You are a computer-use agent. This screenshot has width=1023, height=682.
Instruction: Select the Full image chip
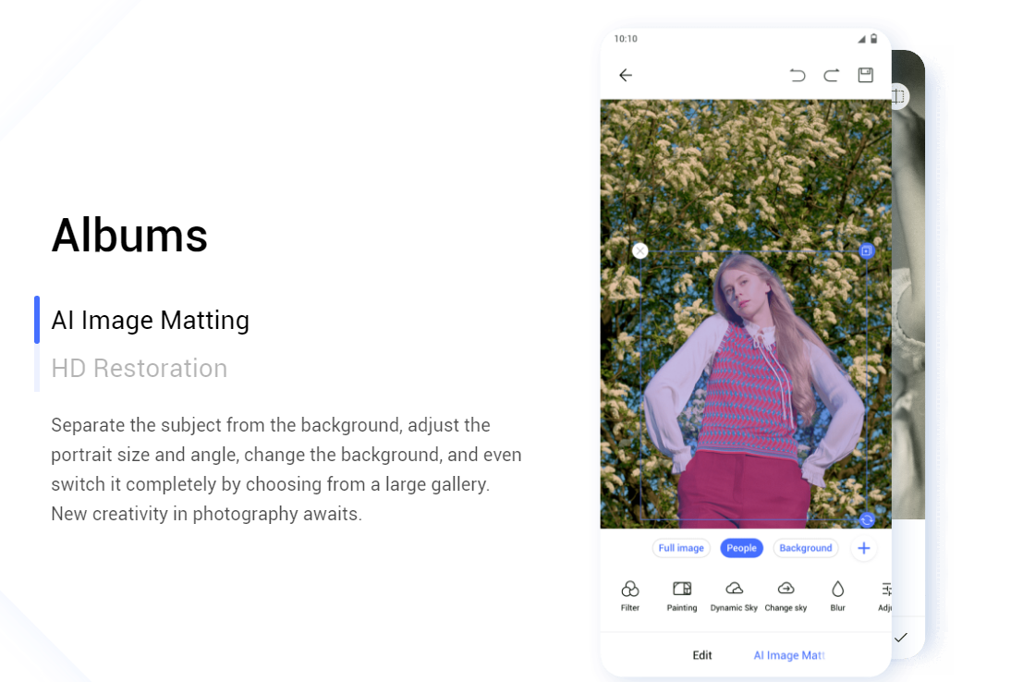[x=681, y=548]
